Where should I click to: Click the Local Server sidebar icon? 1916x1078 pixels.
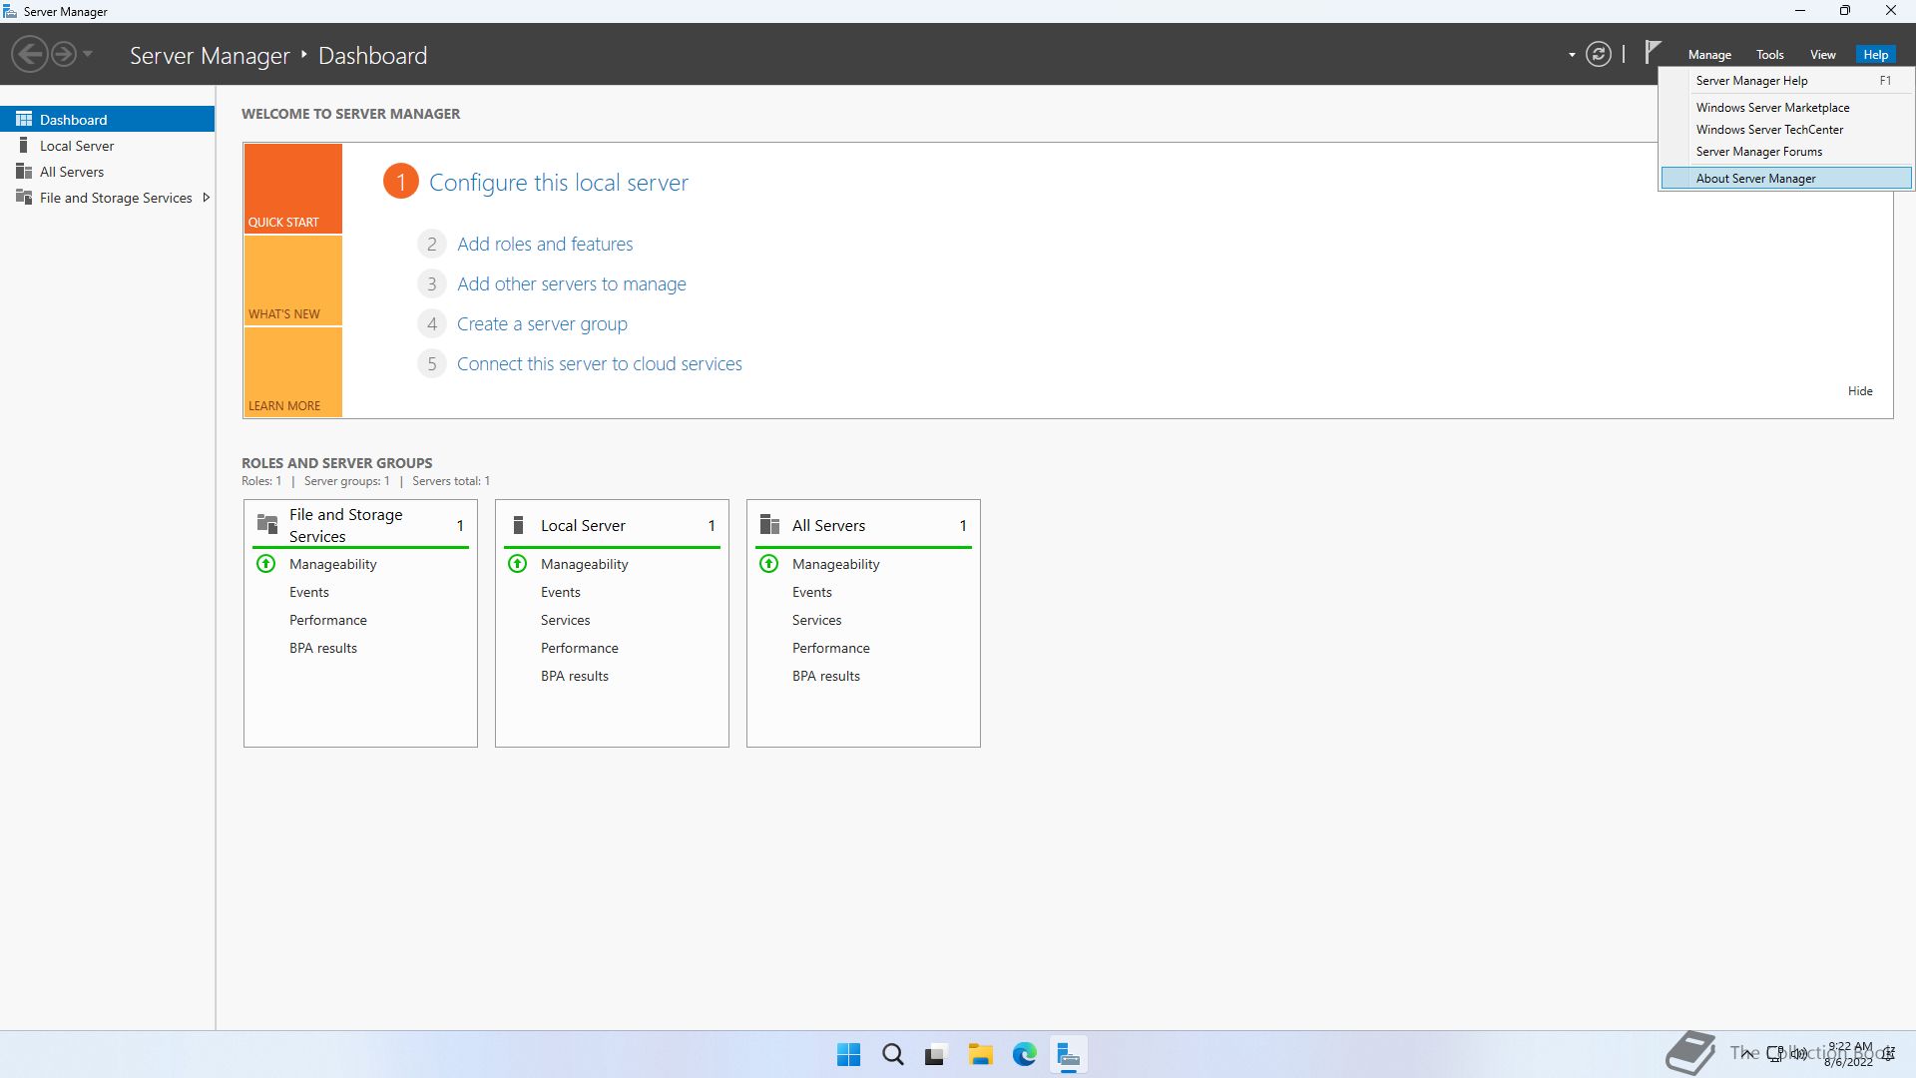click(24, 146)
